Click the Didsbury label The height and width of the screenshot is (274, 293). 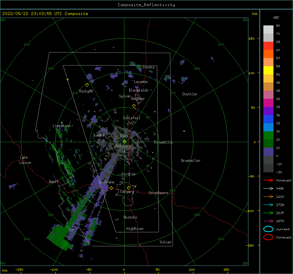pos(123,146)
